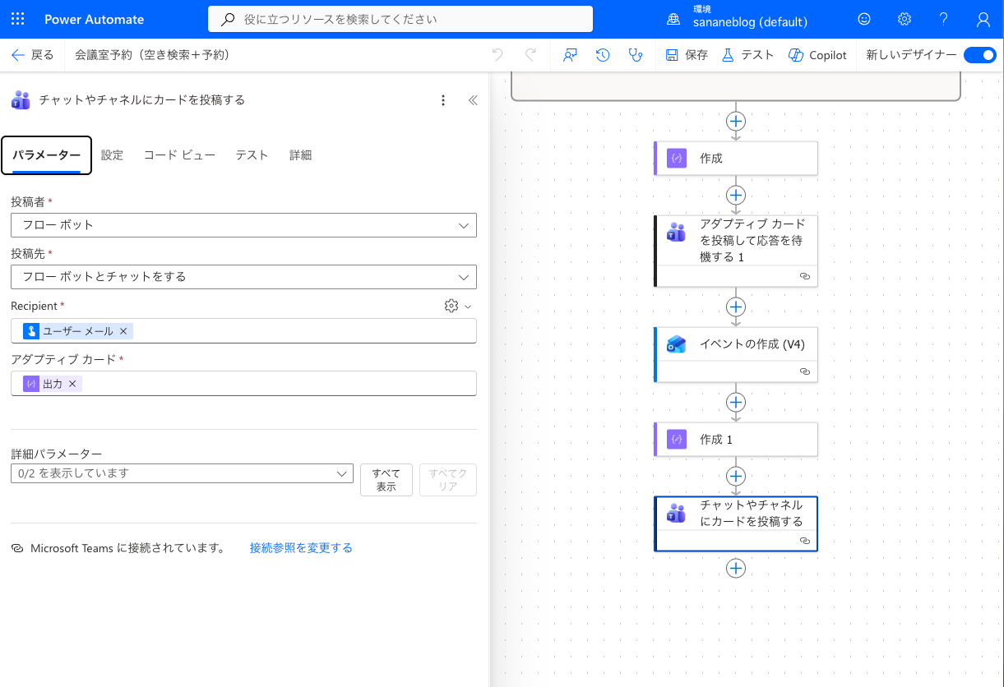Open the three-dot menu in action panel
Viewport: 1004px width, 687px height.
(x=443, y=100)
